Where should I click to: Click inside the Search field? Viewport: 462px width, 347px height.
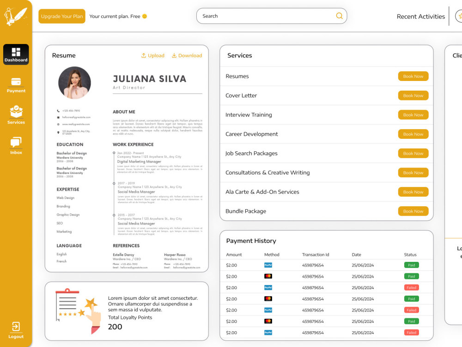coord(271,16)
